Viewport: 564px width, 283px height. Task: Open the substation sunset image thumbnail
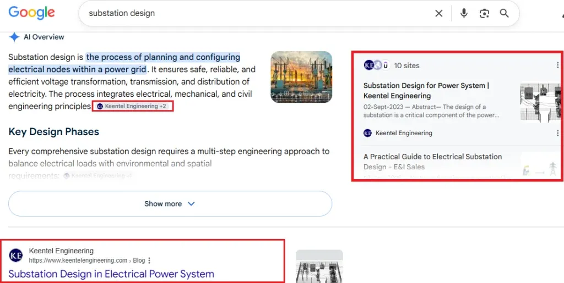pos(301,77)
